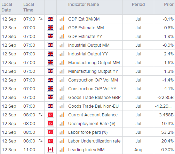Click the approximate-time symbol on GDP Est 3M/3M row
Viewport: 175px width, 154px height.
41,19
